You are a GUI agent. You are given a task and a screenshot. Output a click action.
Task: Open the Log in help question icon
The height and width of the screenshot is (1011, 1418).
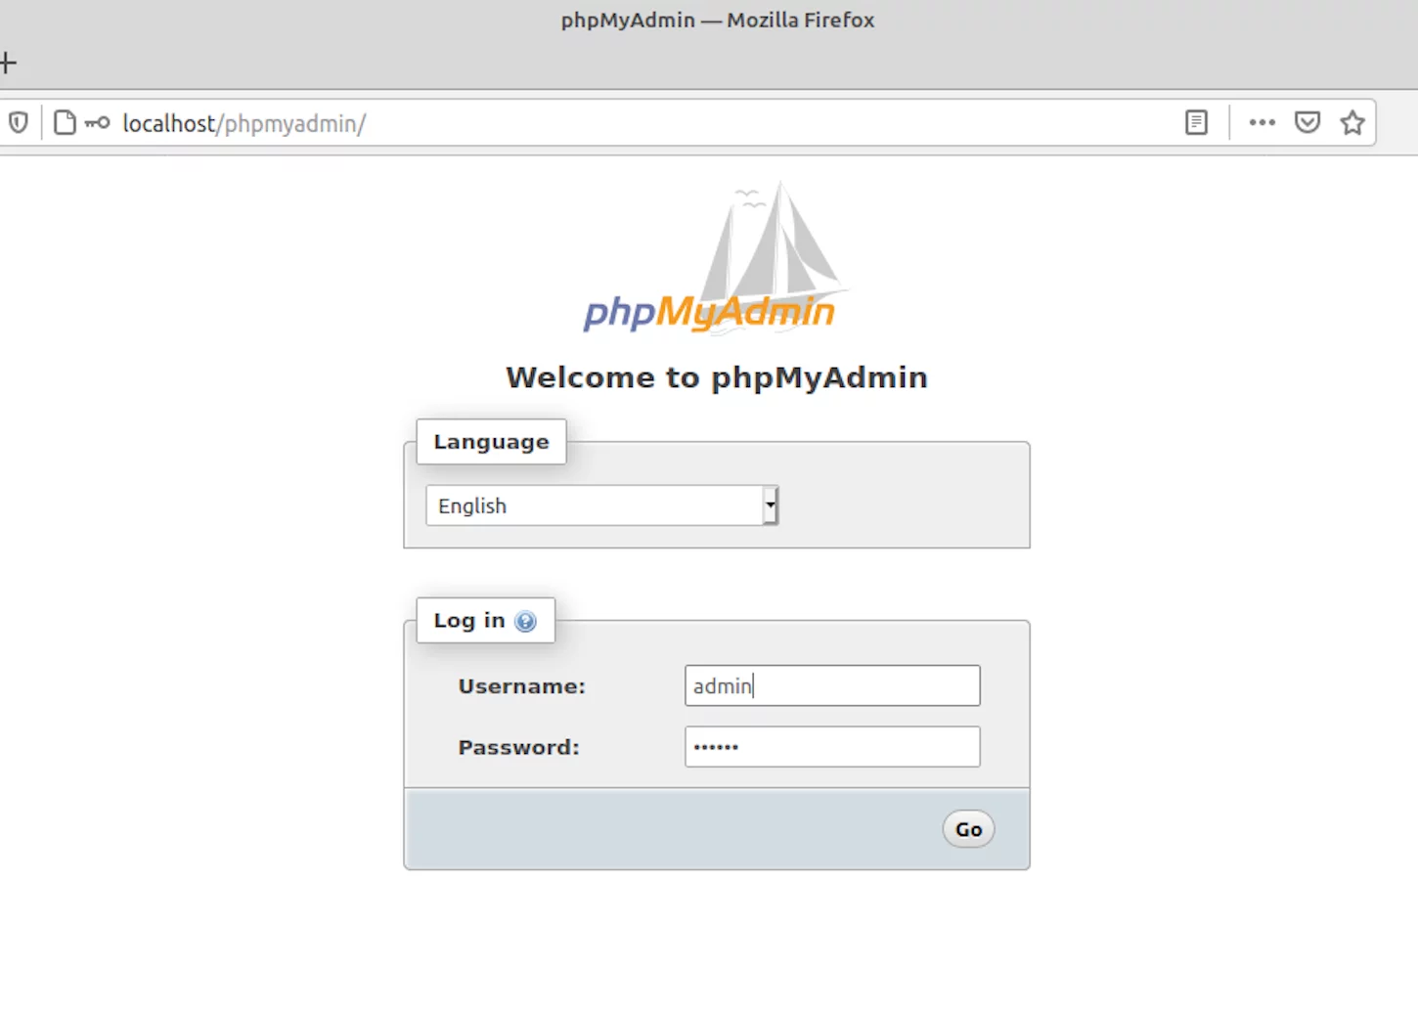click(x=525, y=621)
